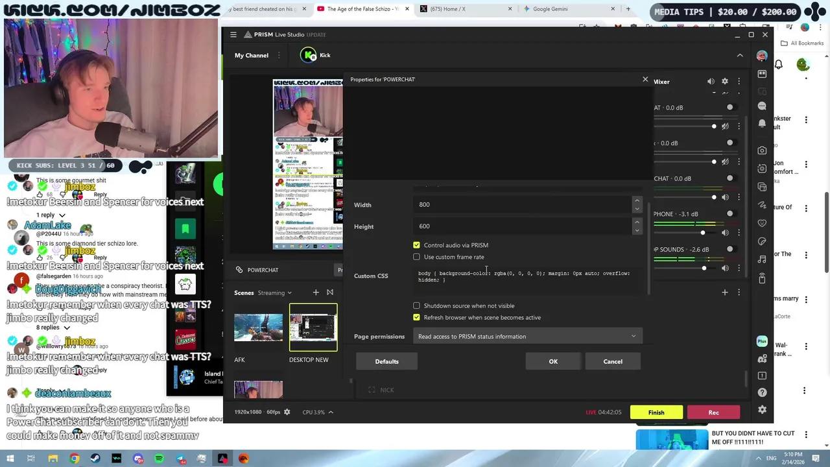This screenshot has height=467, width=830.
Task: Add a new scene with plus icon
Action: 316,293
